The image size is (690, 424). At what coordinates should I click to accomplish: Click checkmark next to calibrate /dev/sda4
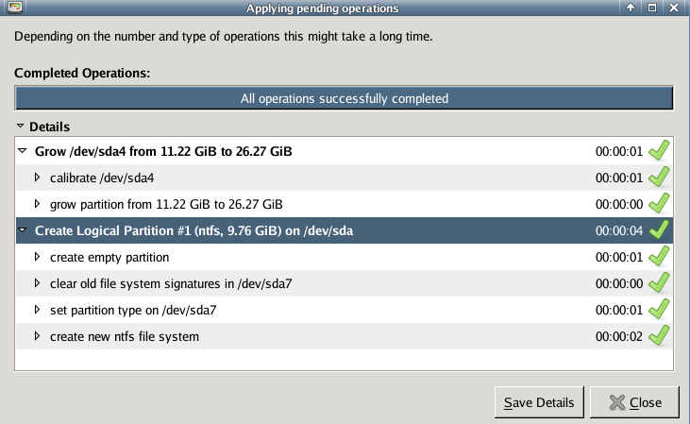[659, 177]
